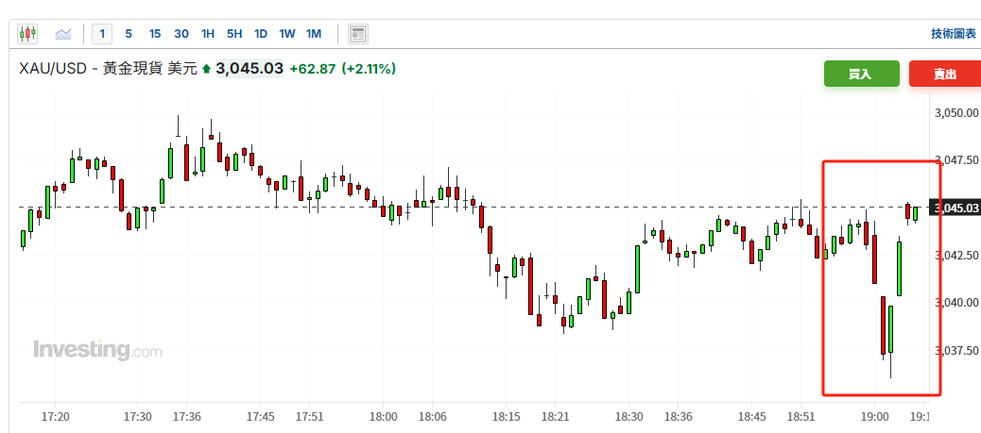Click the black 3,045.03 price axis tag
981x433 pixels.
[x=955, y=208]
